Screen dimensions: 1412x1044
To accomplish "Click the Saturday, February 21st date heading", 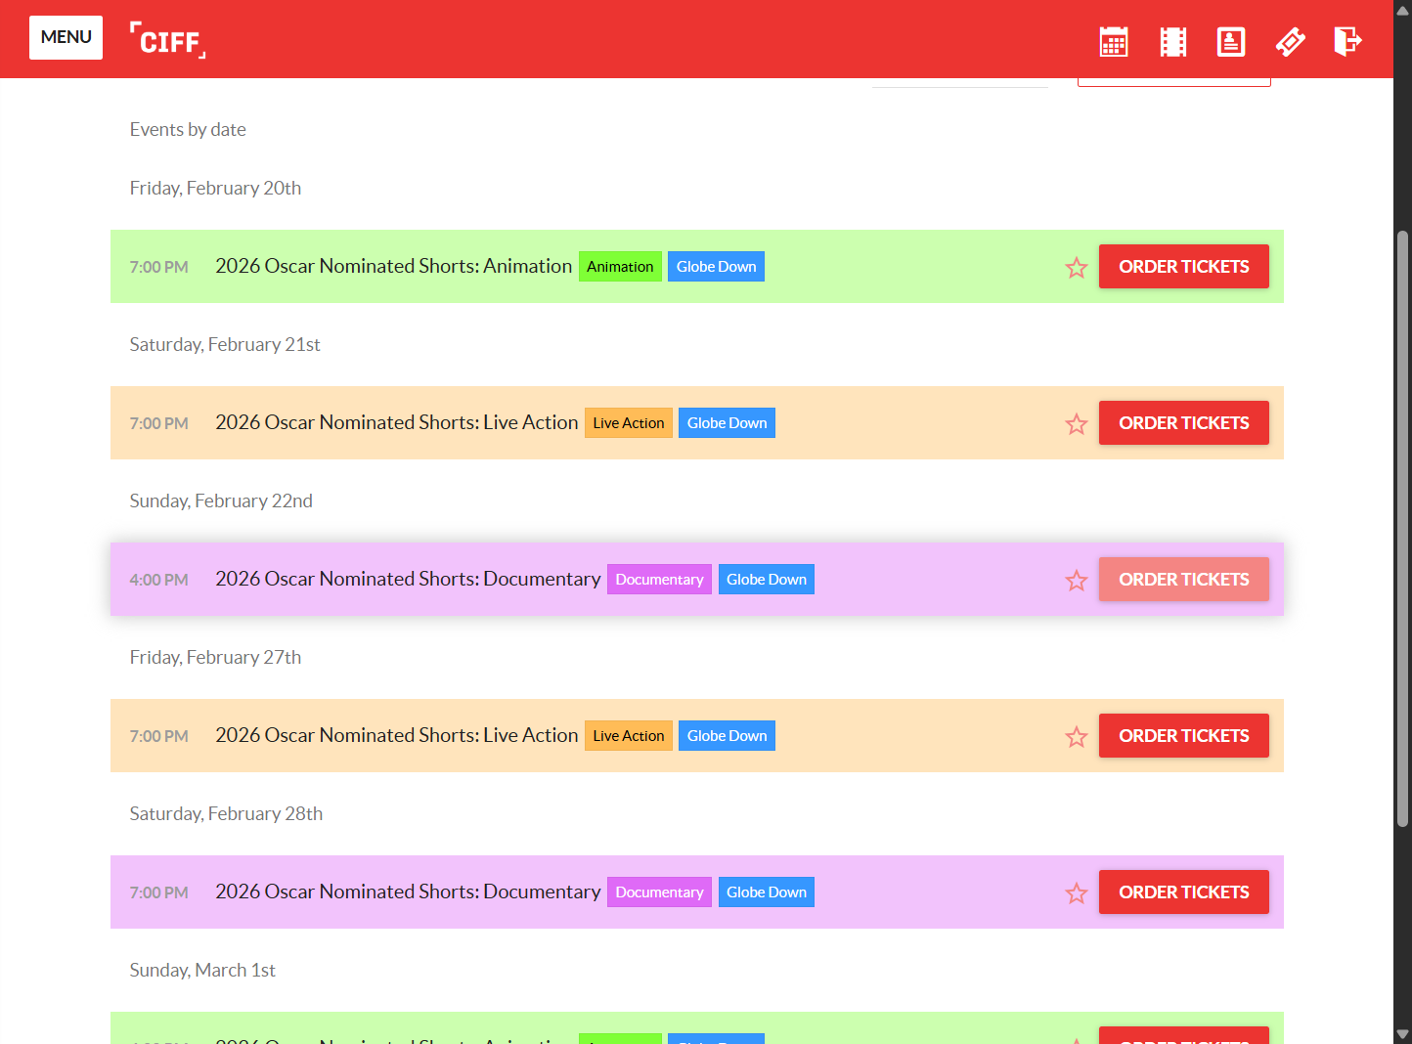I will click(x=225, y=344).
